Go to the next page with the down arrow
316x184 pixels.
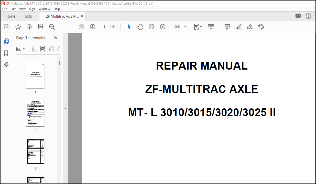point(93,27)
